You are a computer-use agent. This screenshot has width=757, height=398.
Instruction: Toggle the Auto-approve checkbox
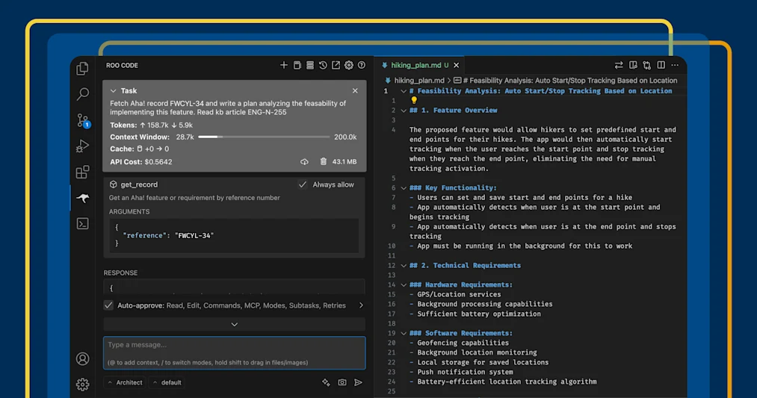pos(108,305)
